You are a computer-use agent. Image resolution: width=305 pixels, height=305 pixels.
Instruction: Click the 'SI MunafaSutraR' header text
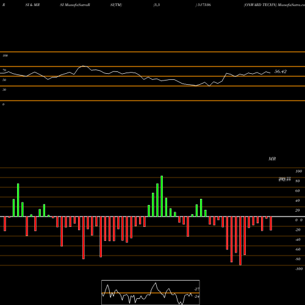click(x=75, y=5)
